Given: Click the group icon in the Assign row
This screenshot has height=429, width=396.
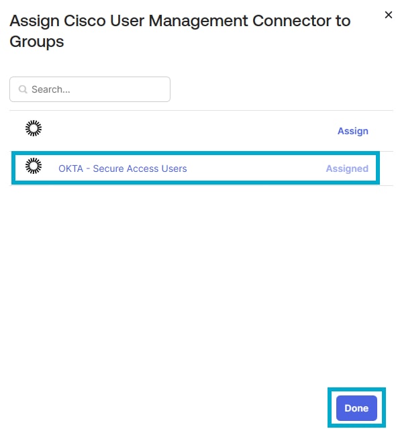Looking at the screenshot, I should [34, 128].
